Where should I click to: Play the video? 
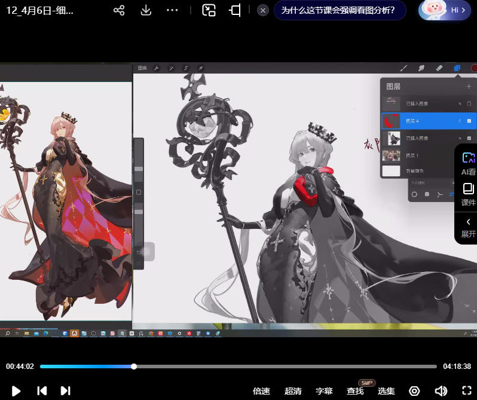click(x=16, y=390)
